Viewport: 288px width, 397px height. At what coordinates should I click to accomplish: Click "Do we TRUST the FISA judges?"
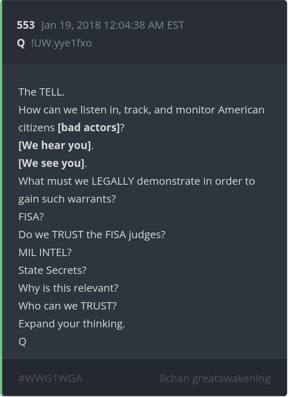pyautogui.click(x=92, y=235)
